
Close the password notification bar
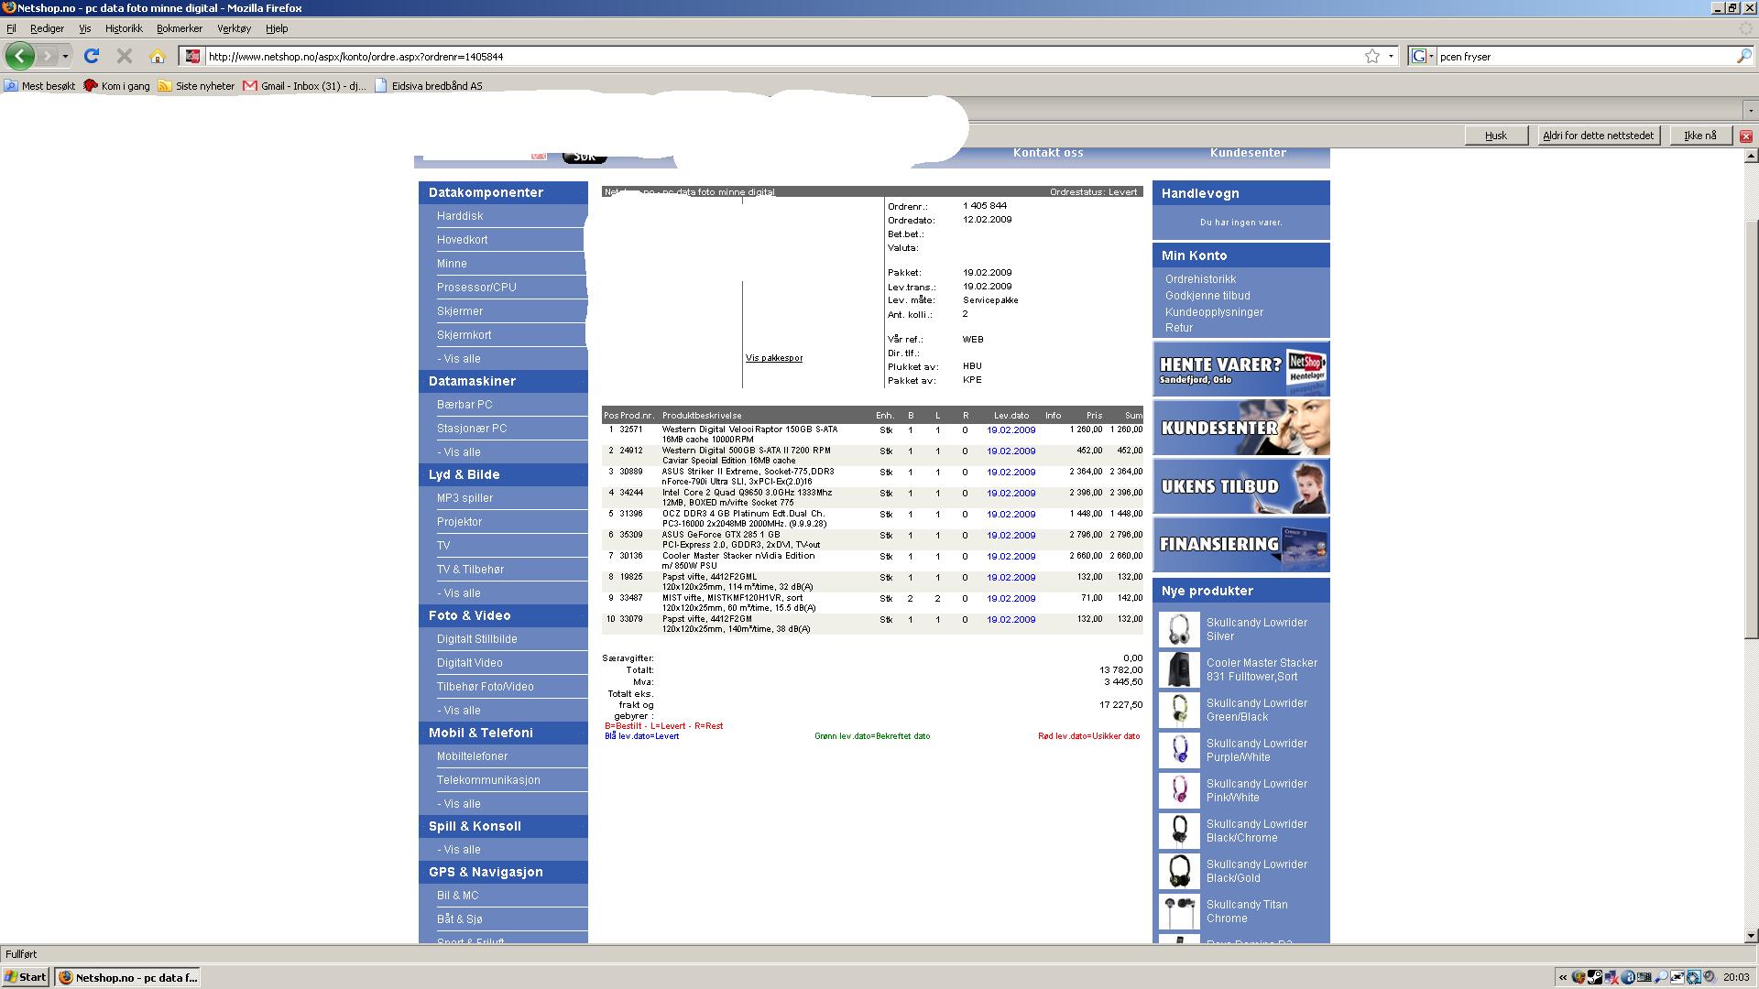click(1745, 136)
